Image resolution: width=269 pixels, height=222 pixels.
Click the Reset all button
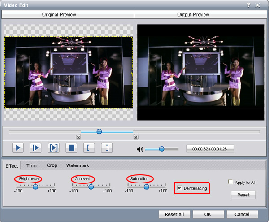pos(174,214)
